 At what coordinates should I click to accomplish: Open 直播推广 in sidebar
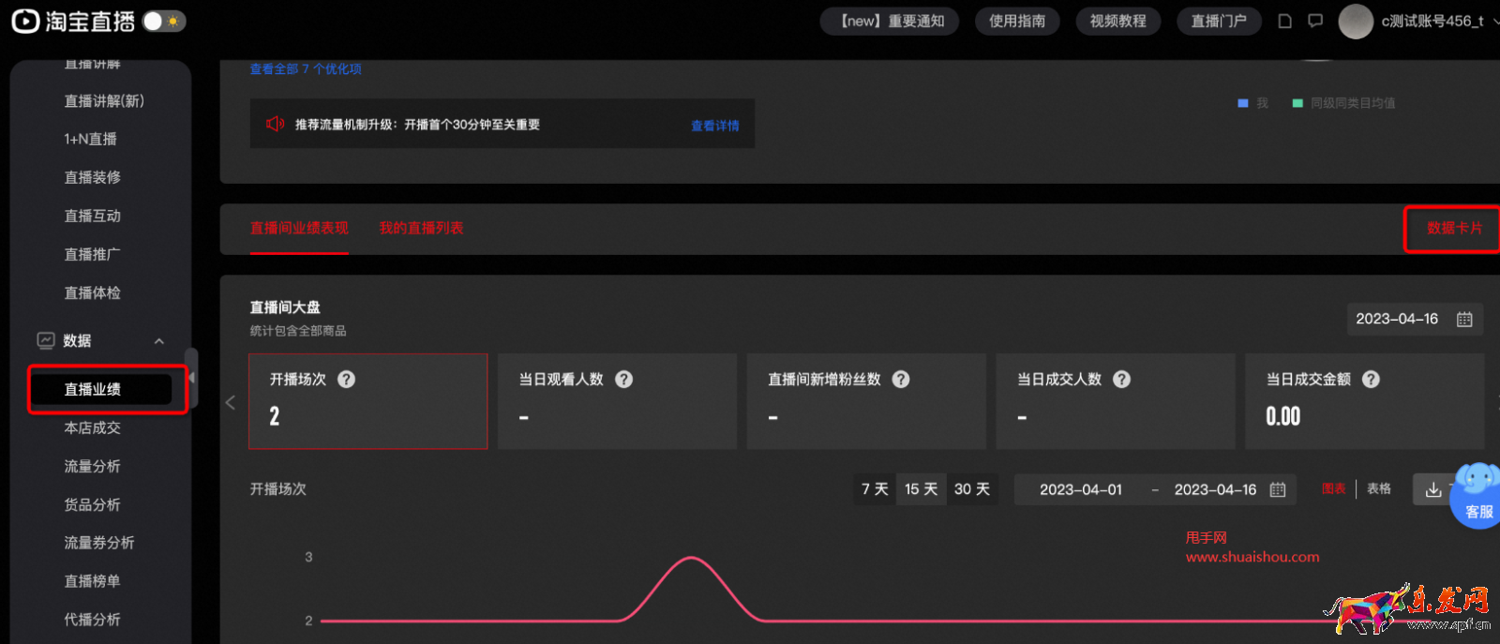pos(93,254)
